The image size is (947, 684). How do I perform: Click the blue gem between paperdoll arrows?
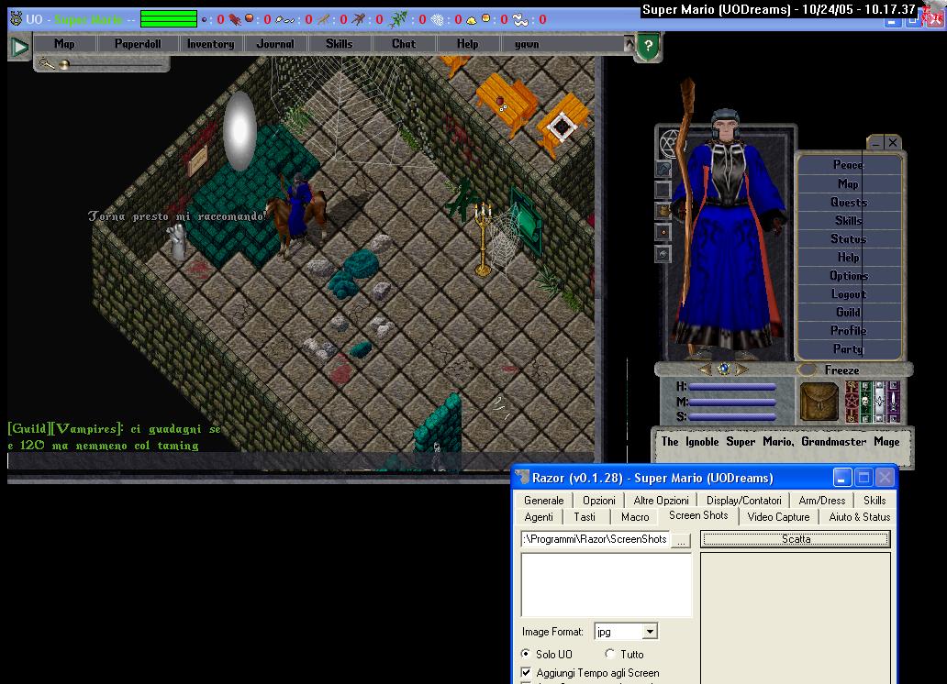[x=723, y=369]
